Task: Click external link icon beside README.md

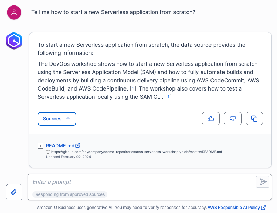Action: [78, 145]
